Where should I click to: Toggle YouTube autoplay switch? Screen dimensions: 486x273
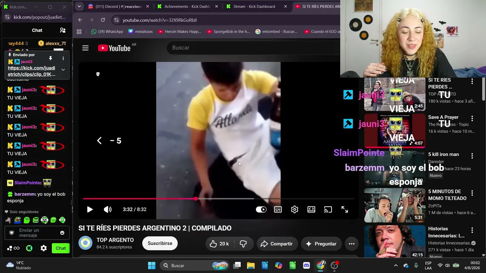[x=261, y=209]
